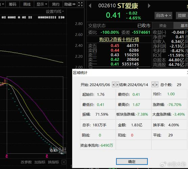Click the 区域统计 dialog title bar

130,73
